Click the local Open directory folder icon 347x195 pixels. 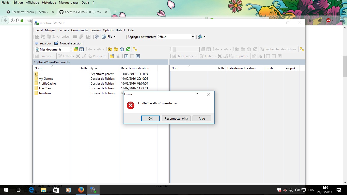point(75,50)
